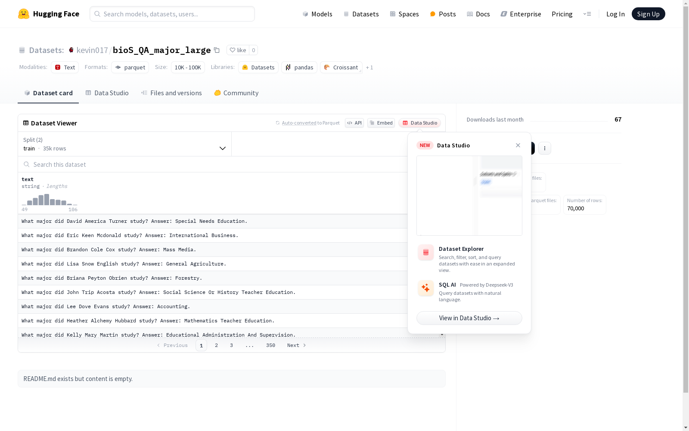Viewport: 689px width, 431px height.
Task: Open Posts in the top navigation
Action: pyautogui.click(x=443, y=14)
